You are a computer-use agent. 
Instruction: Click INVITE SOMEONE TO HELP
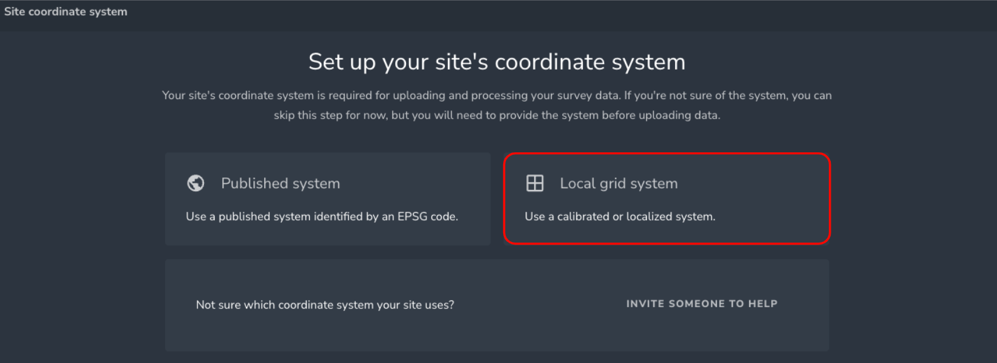[x=701, y=304]
